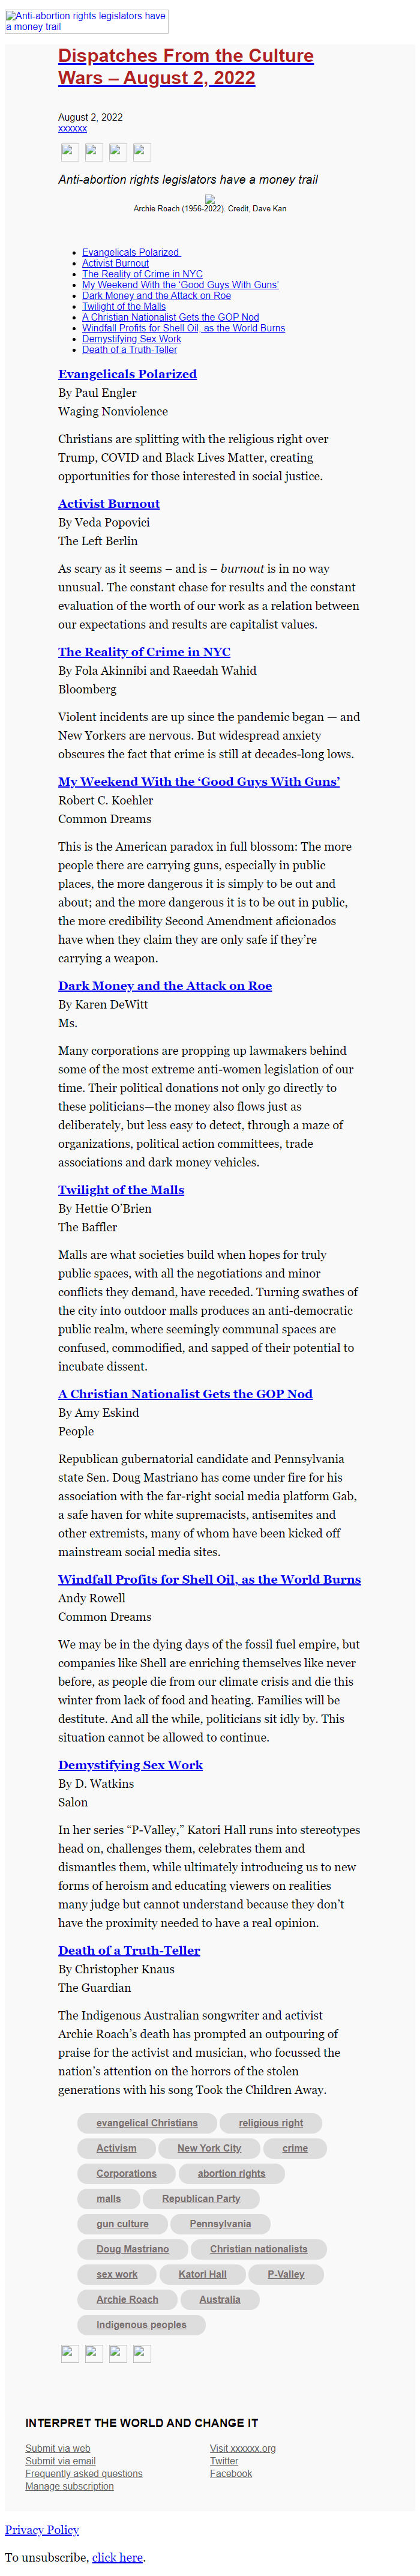Click second share icon below the date
420x2576 pixels.
point(94,152)
